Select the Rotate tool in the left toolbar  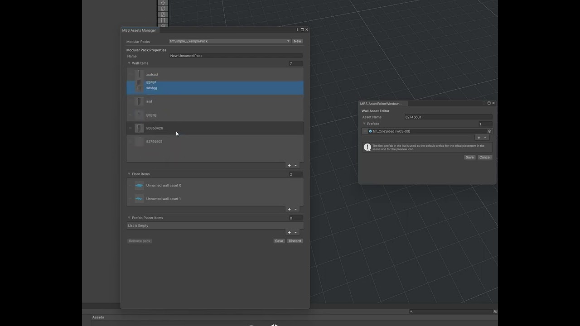point(163,9)
